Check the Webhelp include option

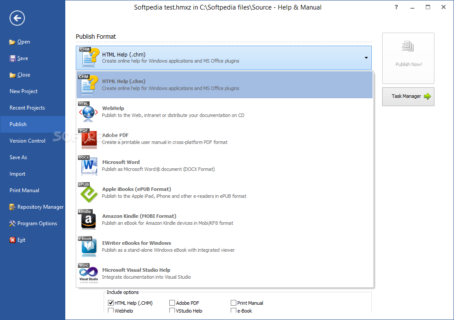[x=111, y=310]
